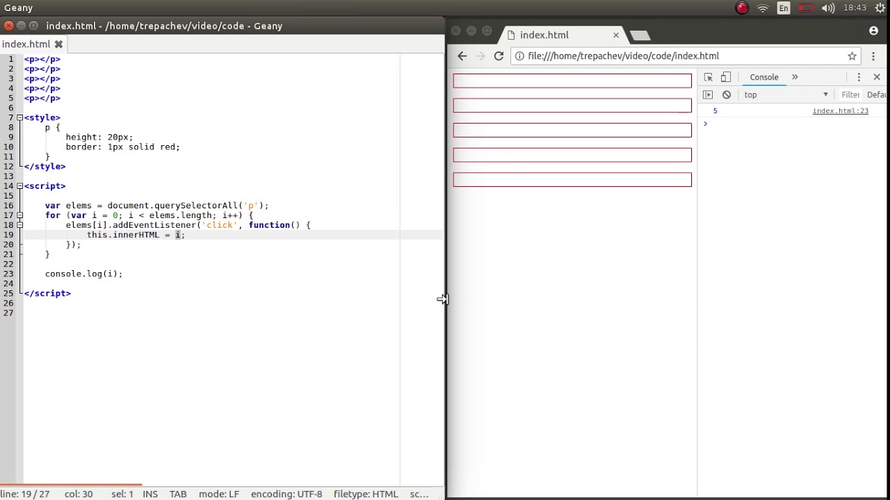Open the 18:43 clock menu
The width and height of the screenshot is (890, 500).
(x=855, y=8)
